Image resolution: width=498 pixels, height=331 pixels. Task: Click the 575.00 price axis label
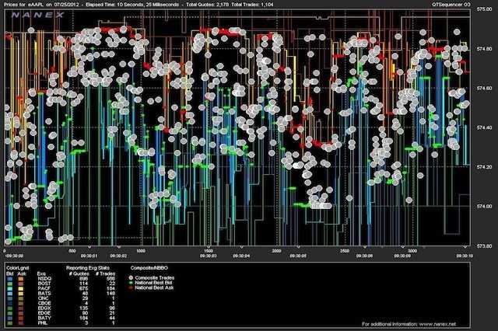[484, 9]
